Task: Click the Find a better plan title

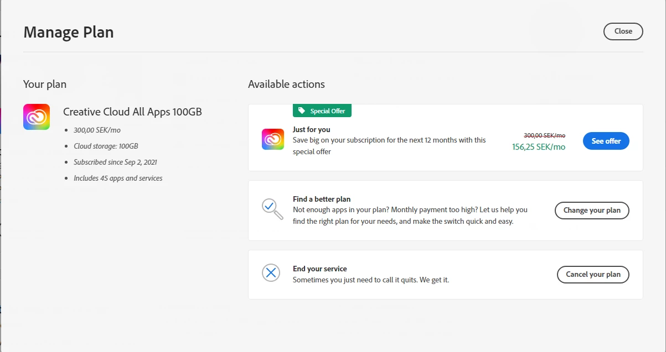Action: [x=322, y=199]
